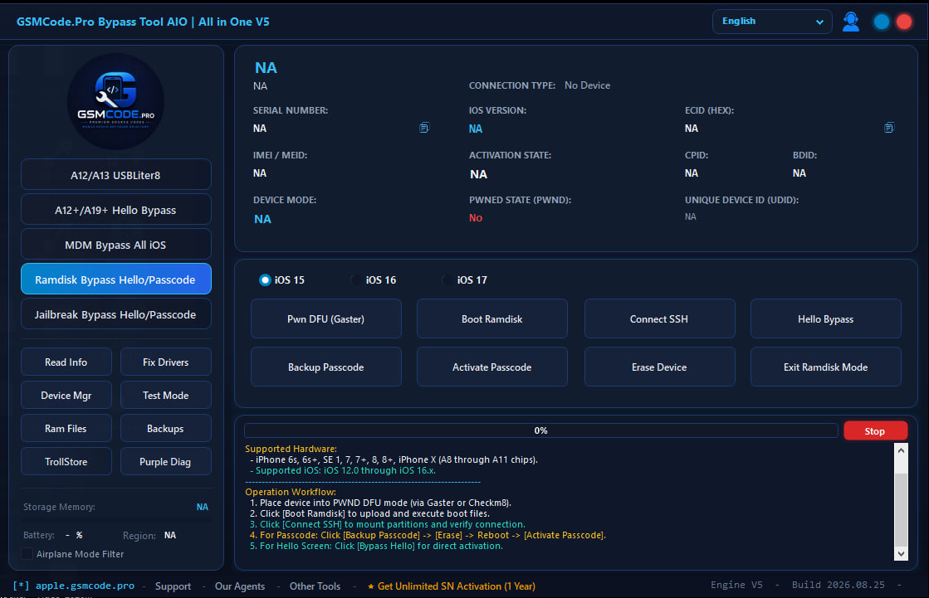This screenshot has height=598, width=929.
Task: Click the PWNED STATE value No
Action: point(476,218)
